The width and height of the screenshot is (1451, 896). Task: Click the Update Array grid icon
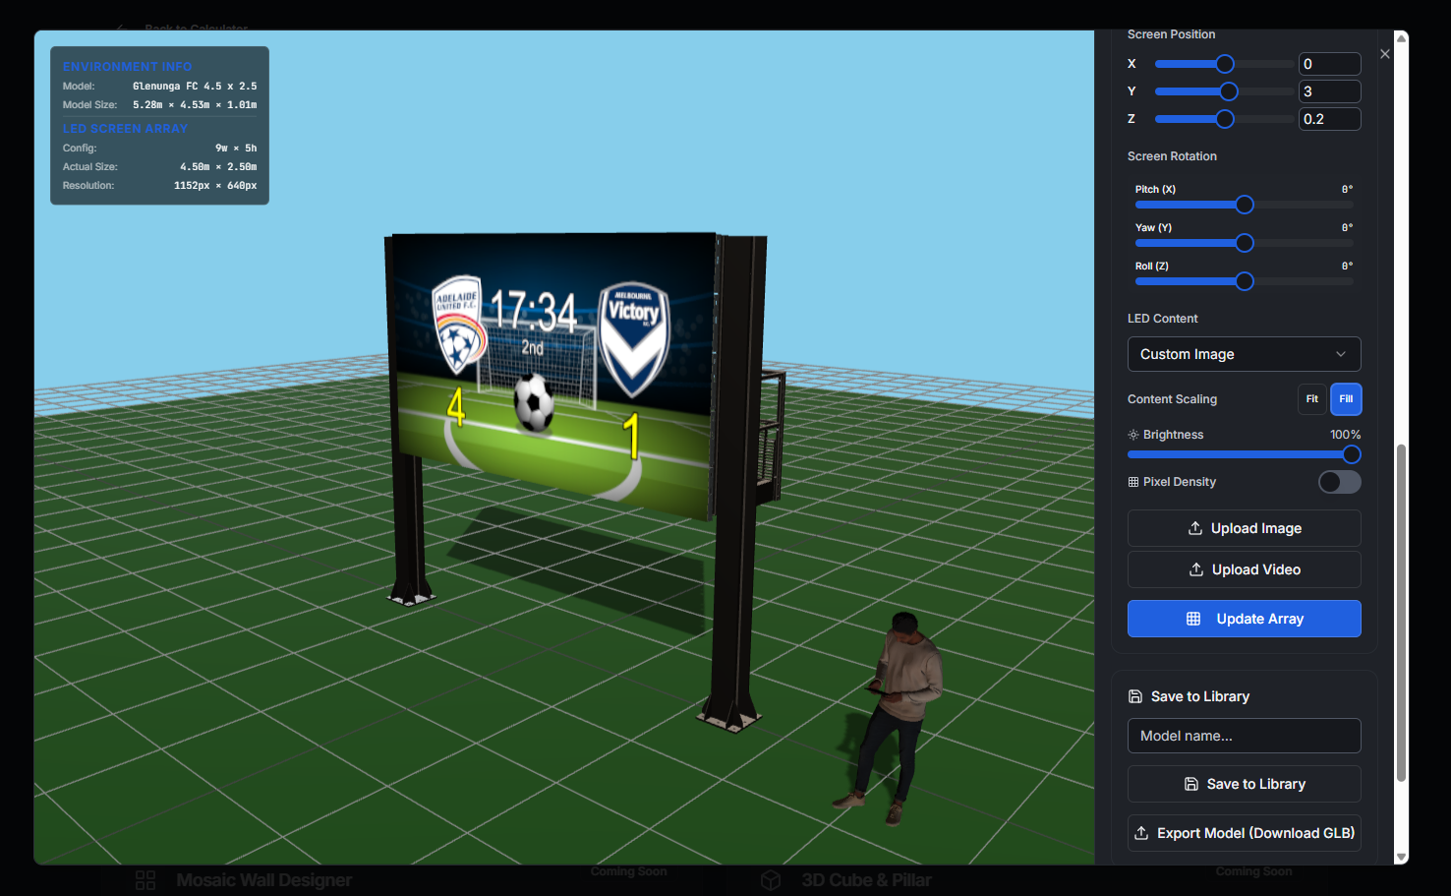pyautogui.click(x=1192, y=619)
